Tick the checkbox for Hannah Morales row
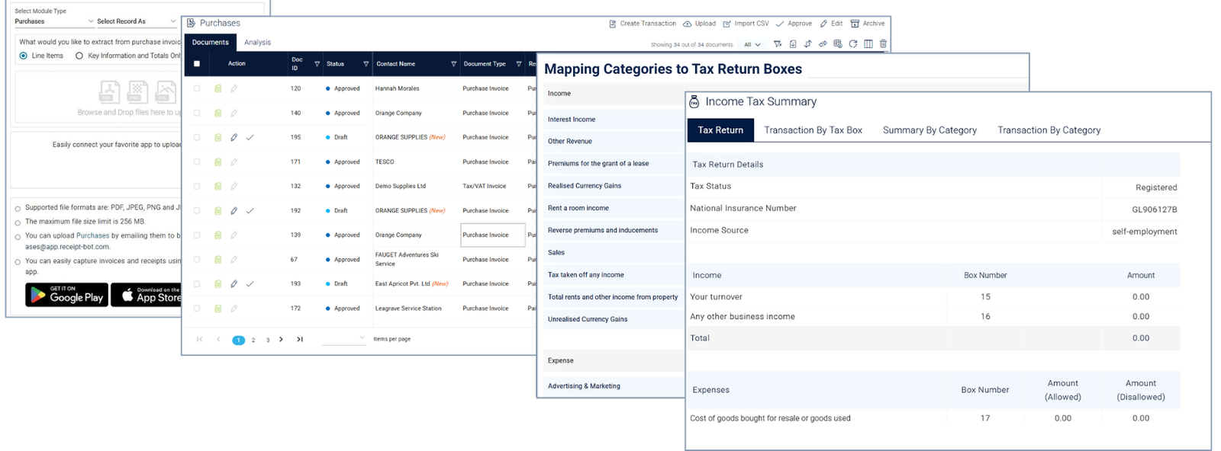 click(197, 88)
